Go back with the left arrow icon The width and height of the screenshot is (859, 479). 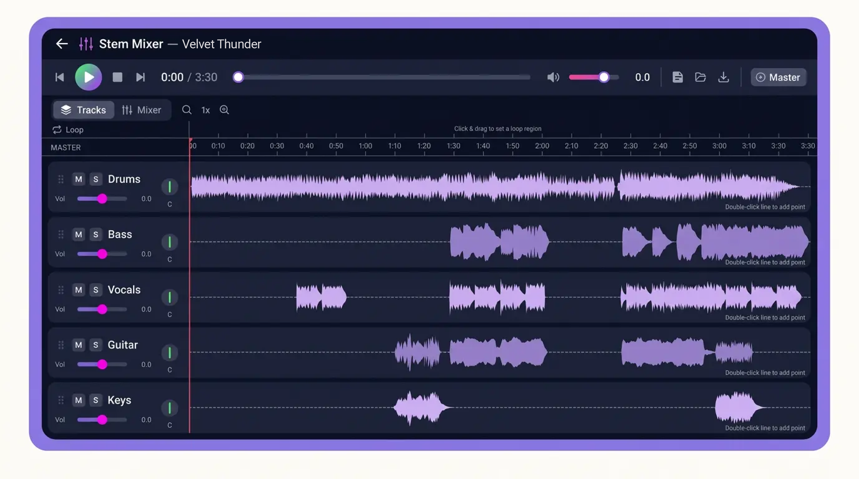point(62,44)
